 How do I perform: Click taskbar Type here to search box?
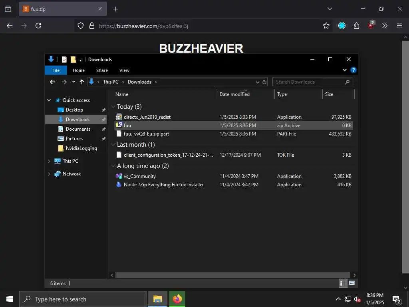coord(83,299)
